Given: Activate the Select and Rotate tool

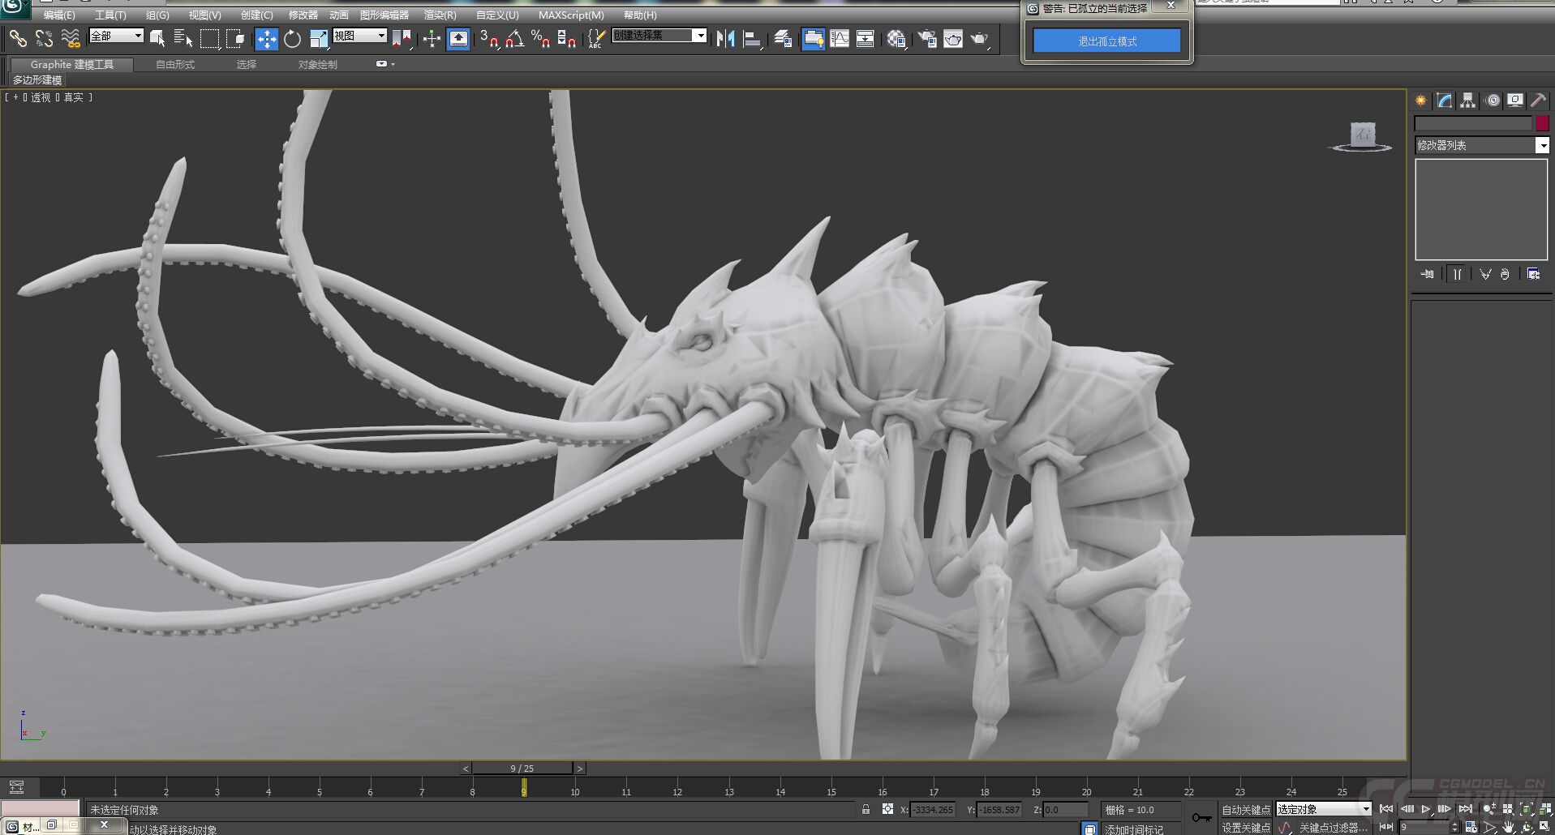Looking at the screenshot, I should click(x=292, y=38).
